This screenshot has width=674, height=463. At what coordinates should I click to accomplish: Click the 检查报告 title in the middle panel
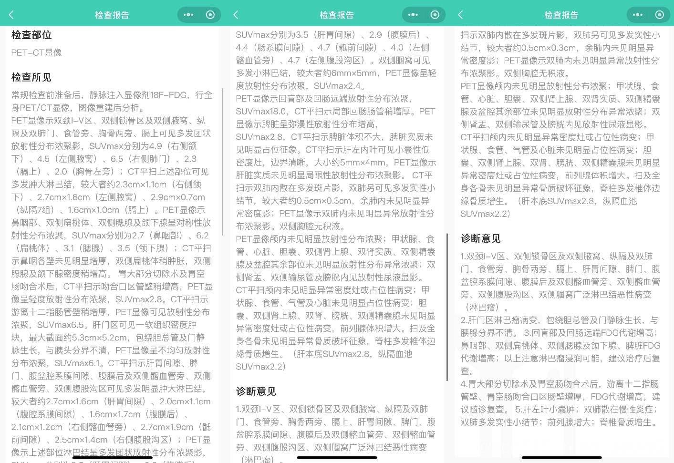tap(337, 15)
